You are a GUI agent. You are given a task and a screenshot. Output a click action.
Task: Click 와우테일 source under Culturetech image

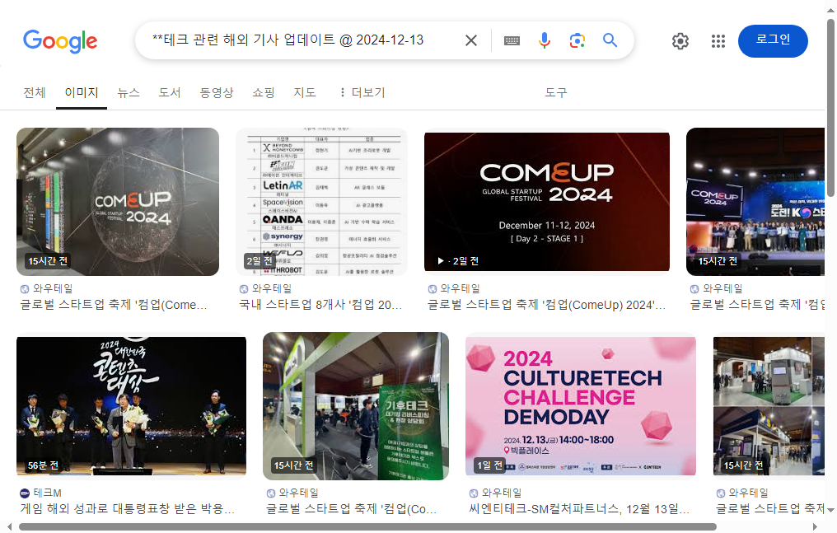pos(502,493)
